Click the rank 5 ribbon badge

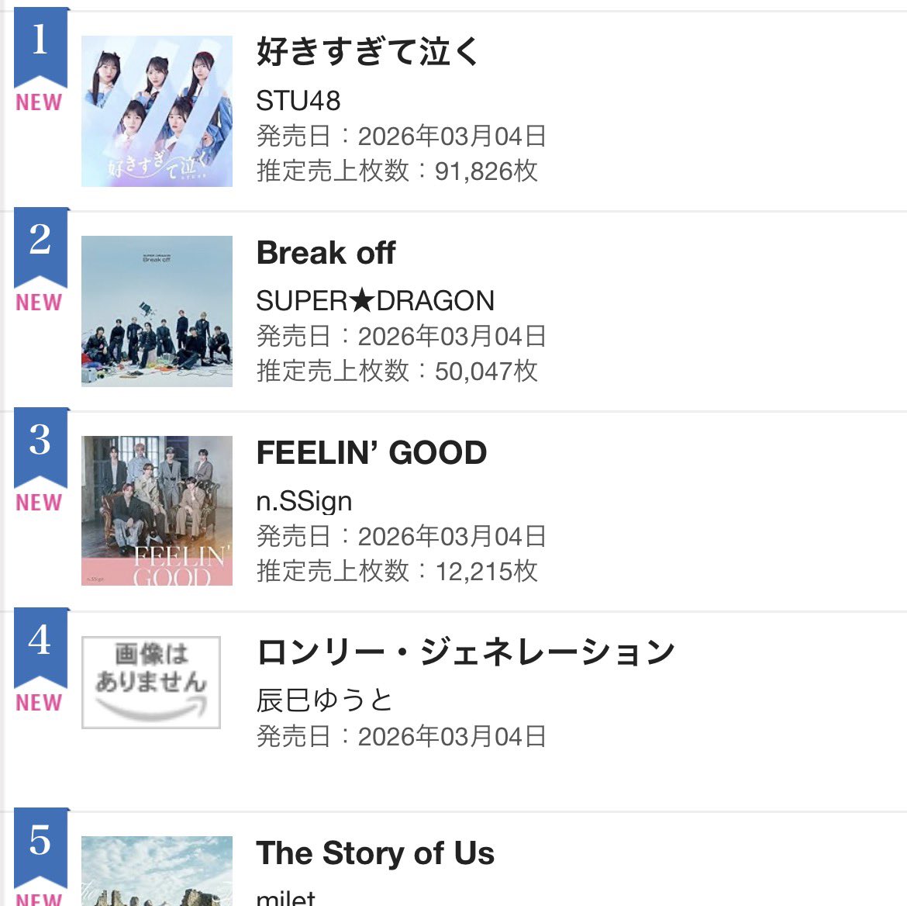point(40,845)
